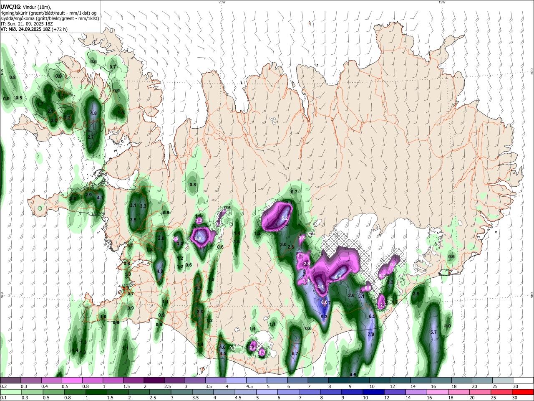Click the rain scale swatch between 10 and 12
Viewport: 534px width, 401px height.
click(373, 392)
